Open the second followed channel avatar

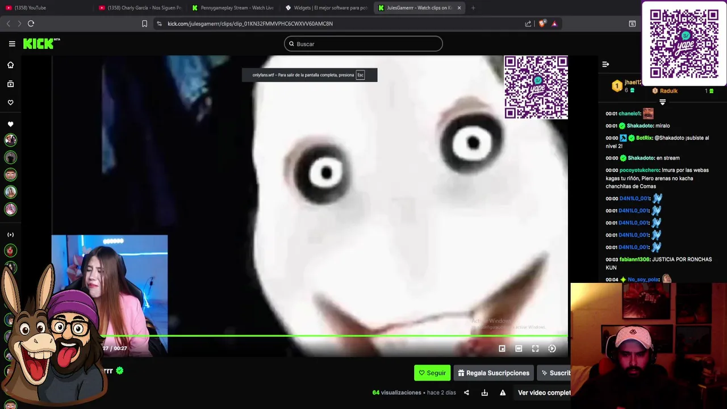click(x=10, y=157)
